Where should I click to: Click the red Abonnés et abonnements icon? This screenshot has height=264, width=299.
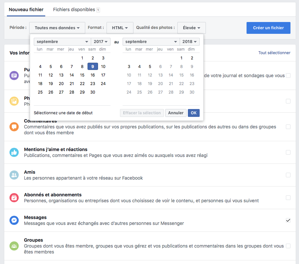(14, 198)
